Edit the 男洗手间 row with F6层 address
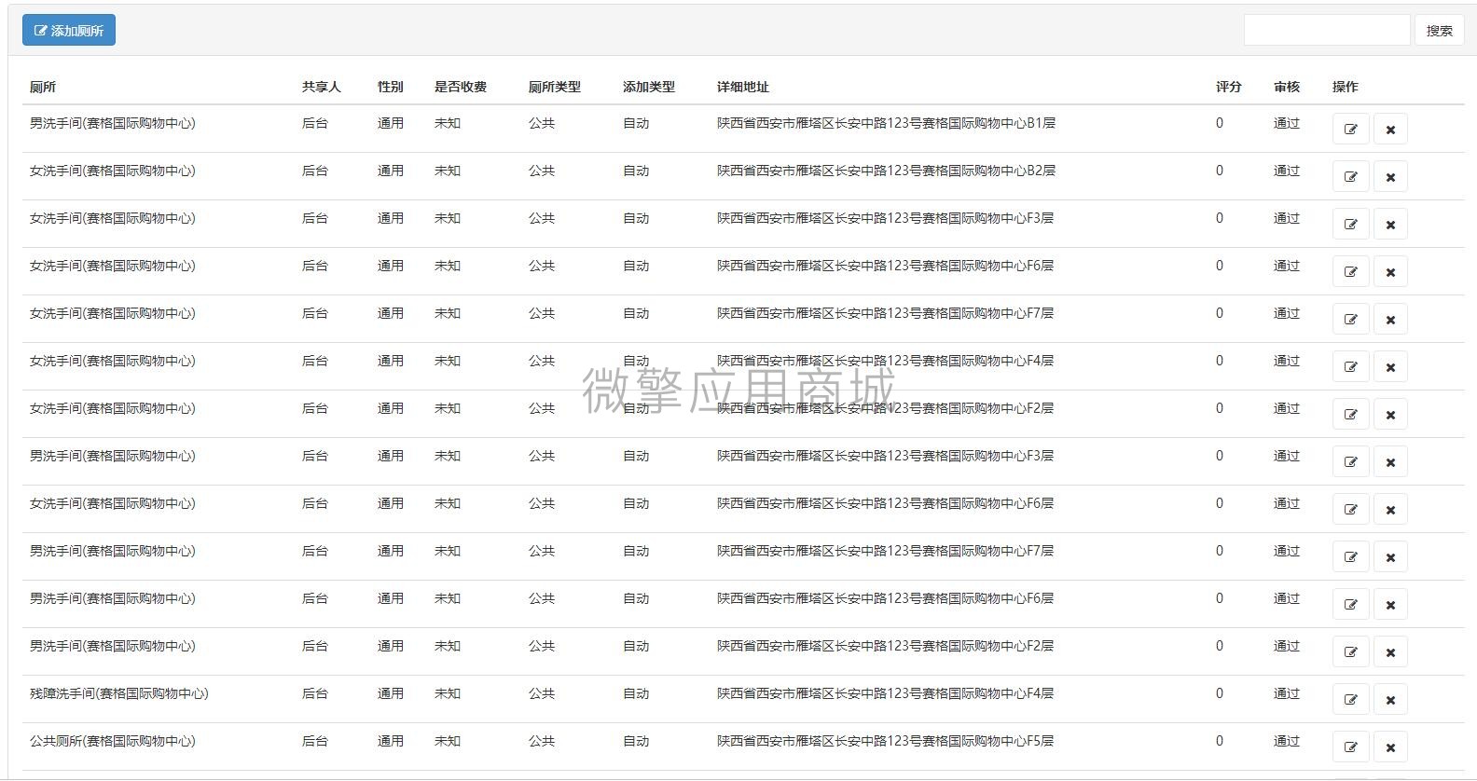 tap(1350, 605)
